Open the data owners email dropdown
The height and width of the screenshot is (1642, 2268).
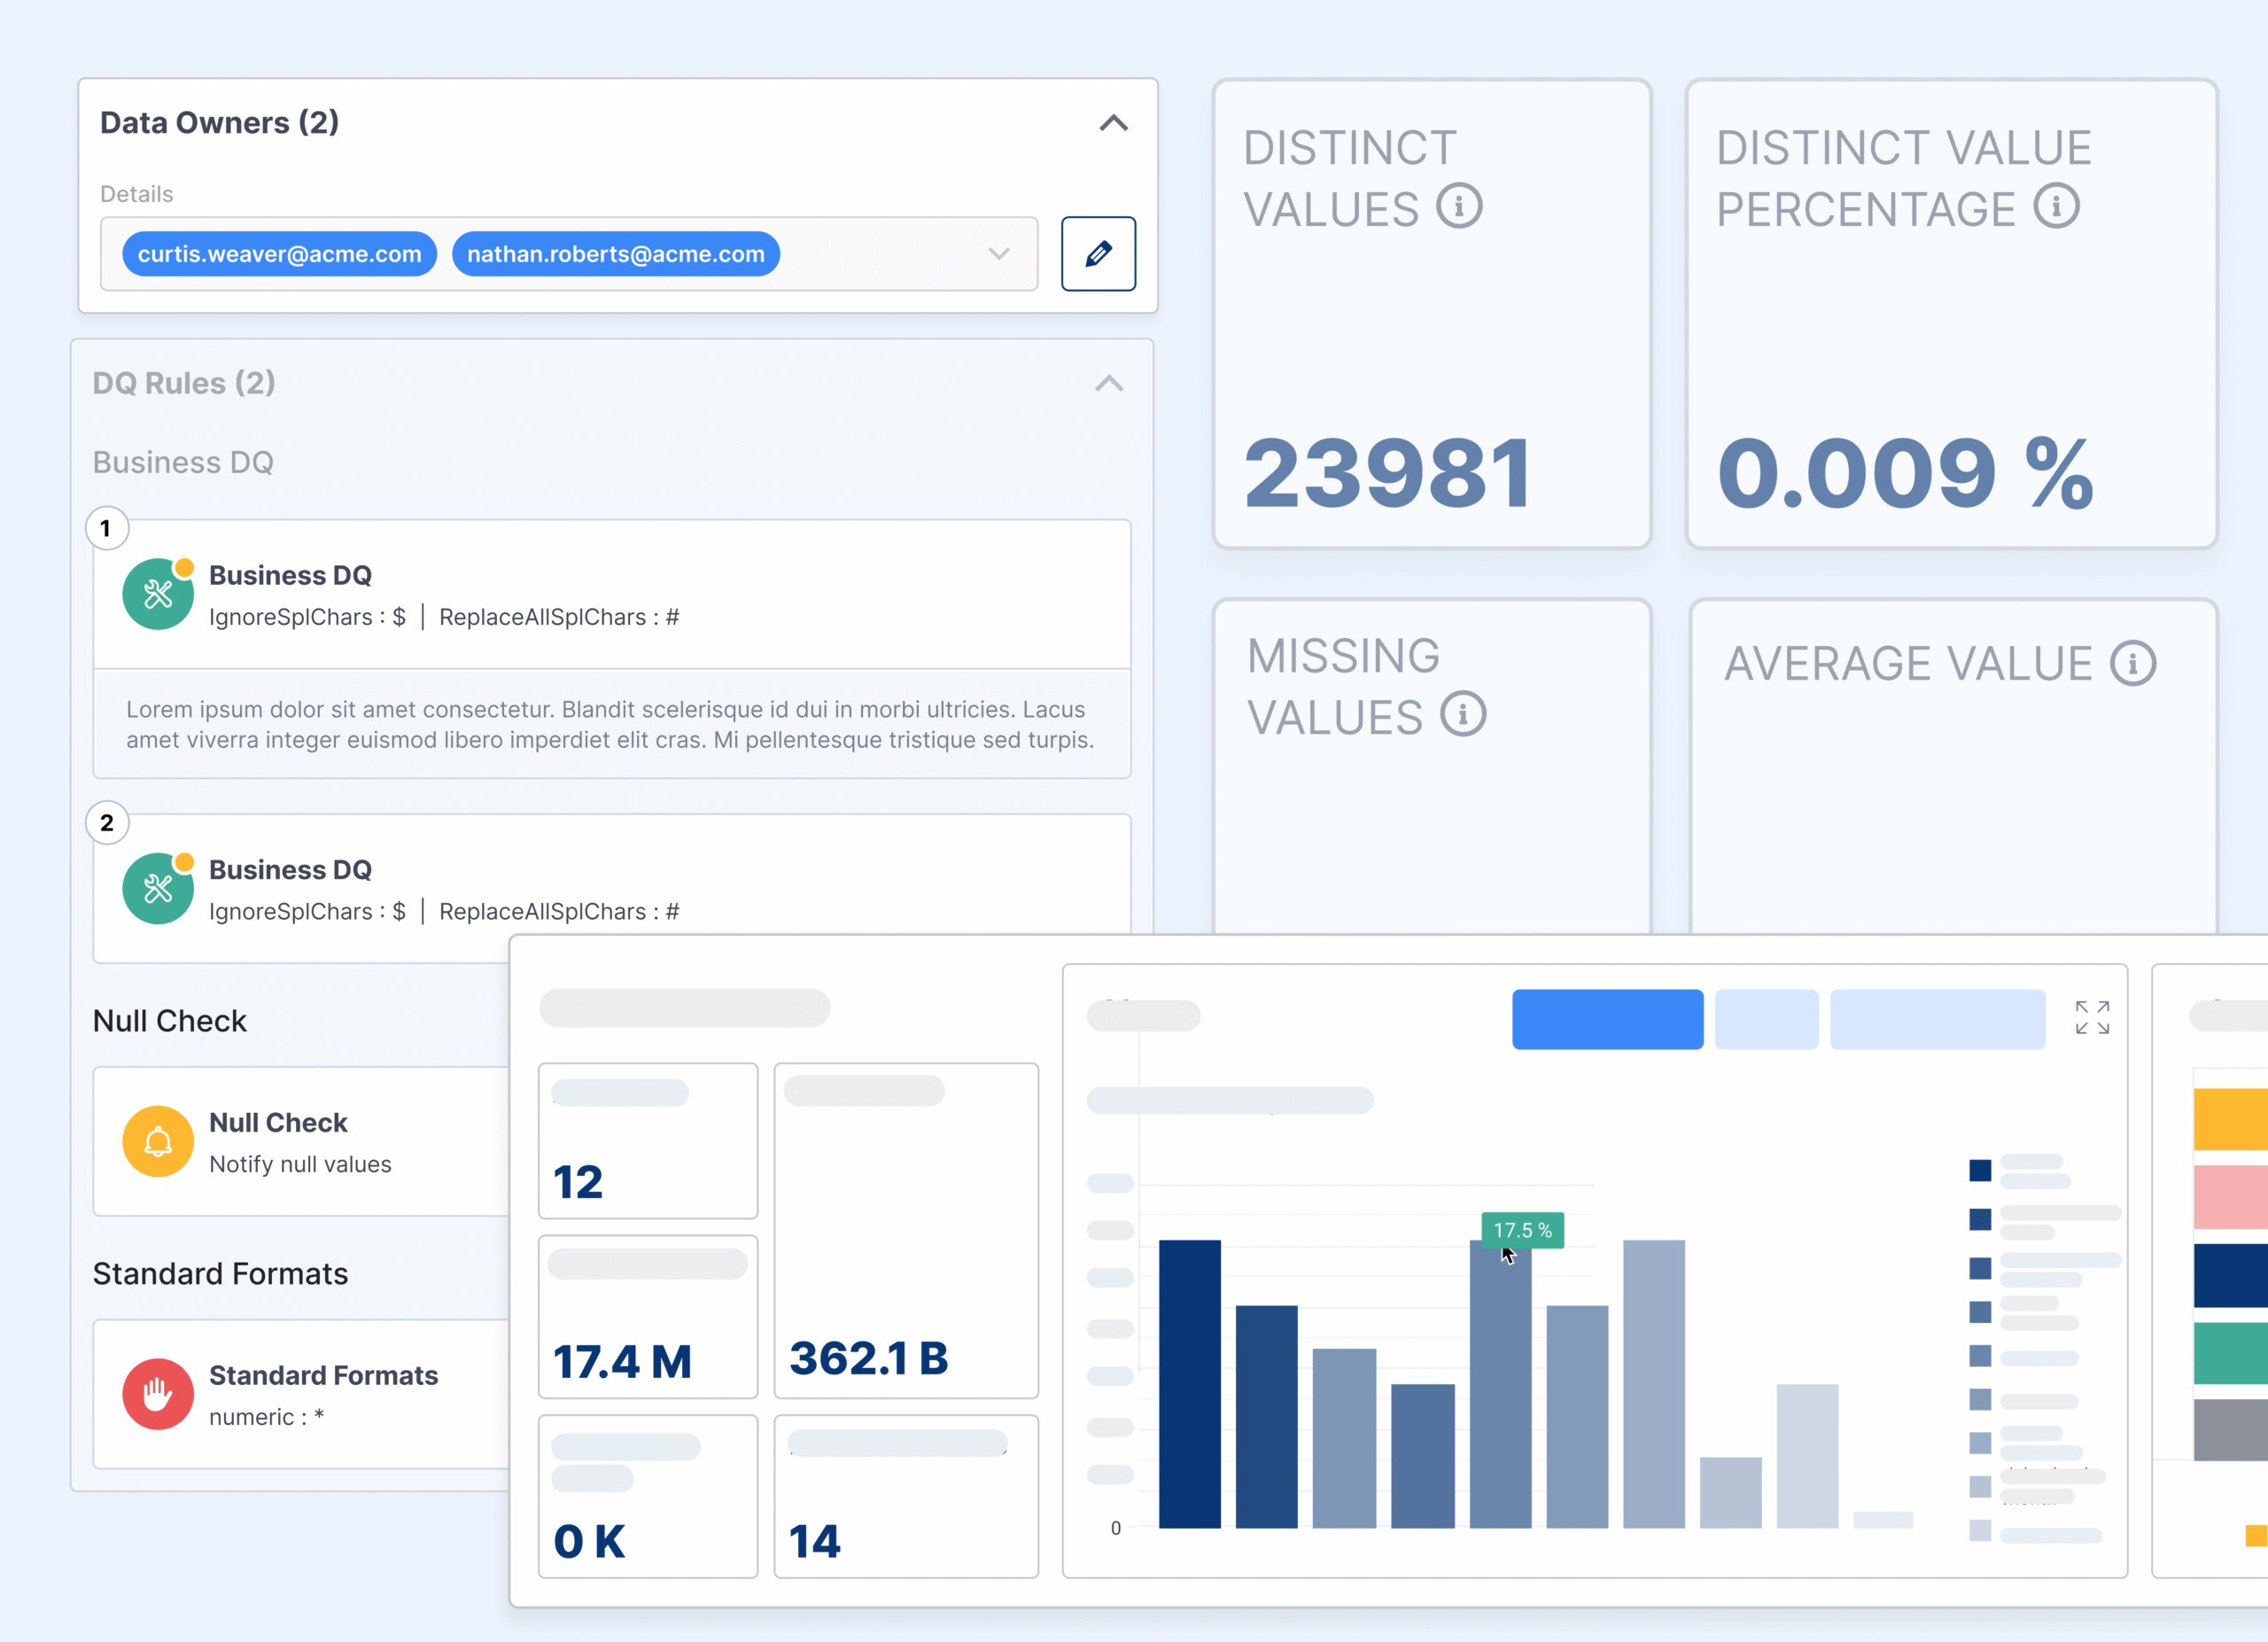point(998,254)
